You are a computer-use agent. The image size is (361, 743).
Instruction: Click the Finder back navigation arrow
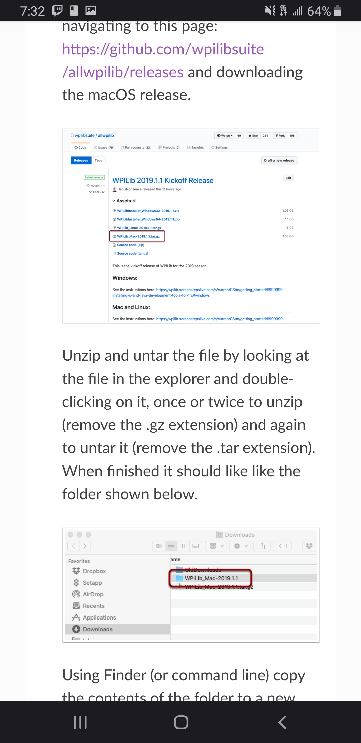(x=73, y=546)
